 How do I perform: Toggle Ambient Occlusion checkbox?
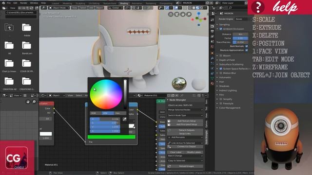[221, 29]
